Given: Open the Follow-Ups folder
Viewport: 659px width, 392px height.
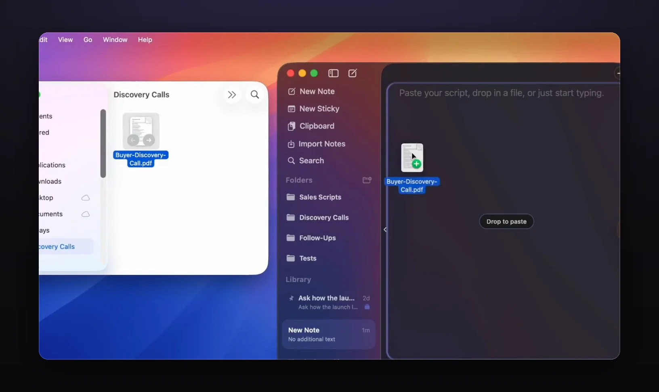Looking at the screenshot, I should tap(311, 238).
